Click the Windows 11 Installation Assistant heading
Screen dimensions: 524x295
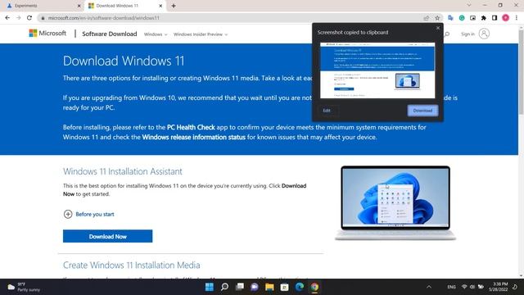coord(123,171)
